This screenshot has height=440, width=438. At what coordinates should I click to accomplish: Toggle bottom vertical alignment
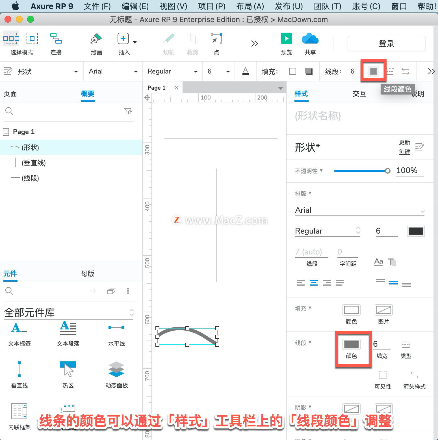(x=406, y=285)
